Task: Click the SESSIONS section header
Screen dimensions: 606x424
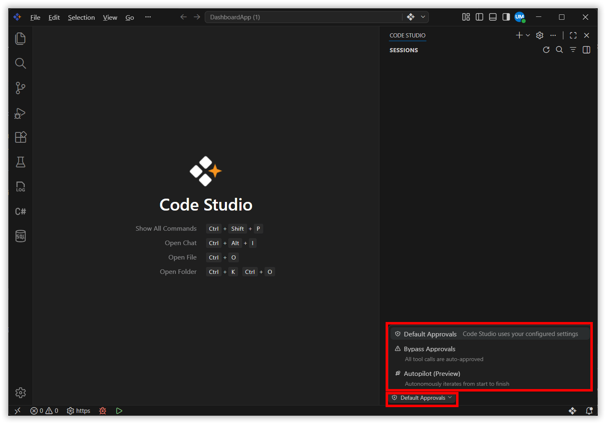Action: click(404, 50)
